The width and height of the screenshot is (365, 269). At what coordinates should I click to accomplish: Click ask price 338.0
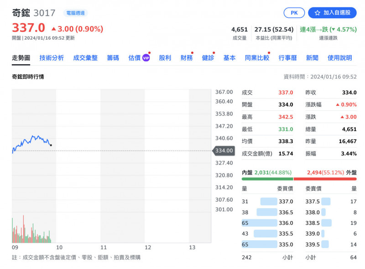313,212
